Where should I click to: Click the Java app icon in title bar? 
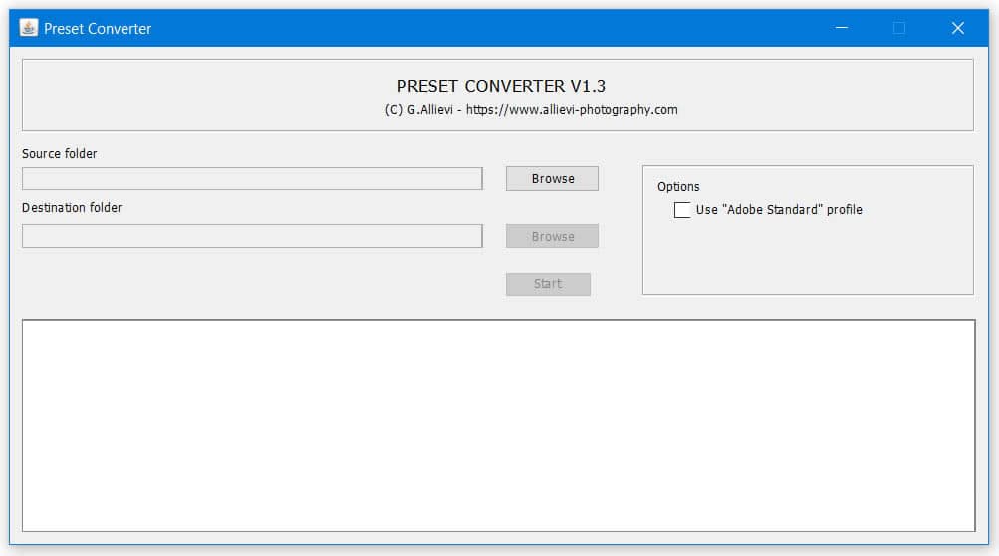pos(28,28)
